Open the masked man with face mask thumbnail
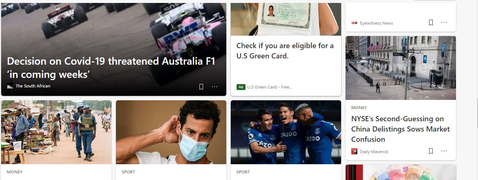 tap(171, 132)
